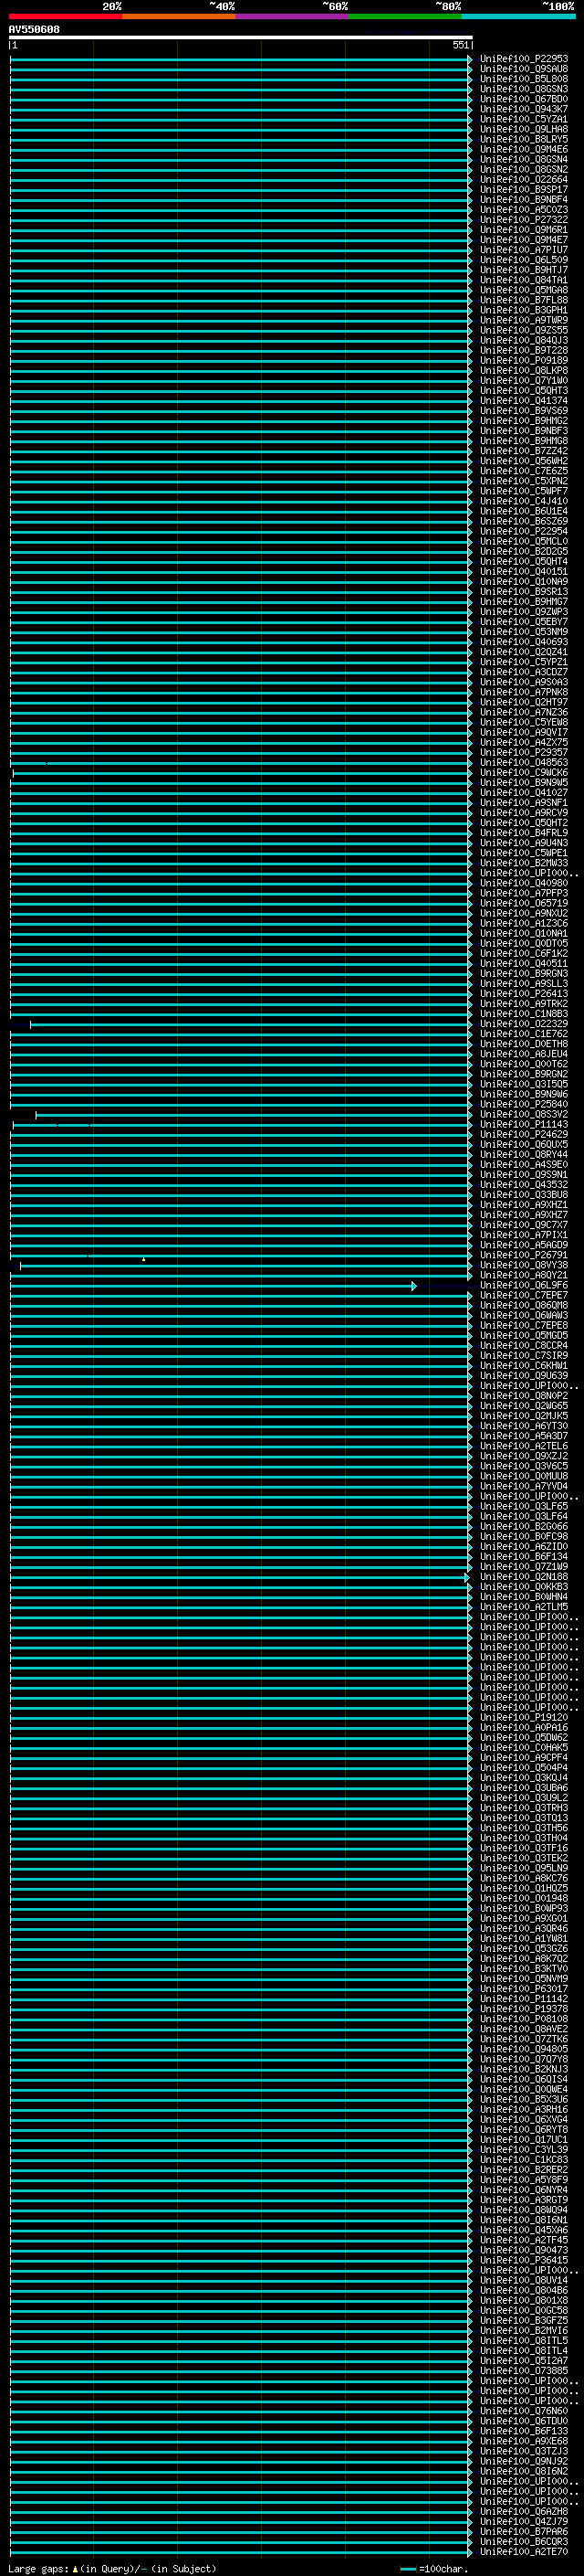Select hit label UniRef100_Q8LKP8
The height and width of the screenshot is (2576, 584).
(523, 370)
